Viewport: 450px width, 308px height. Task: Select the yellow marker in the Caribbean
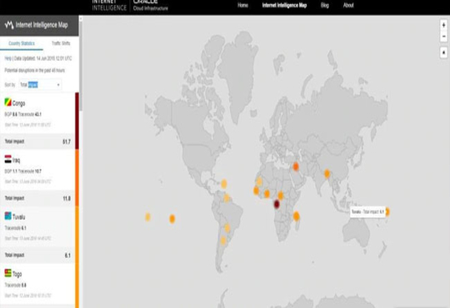224,184
